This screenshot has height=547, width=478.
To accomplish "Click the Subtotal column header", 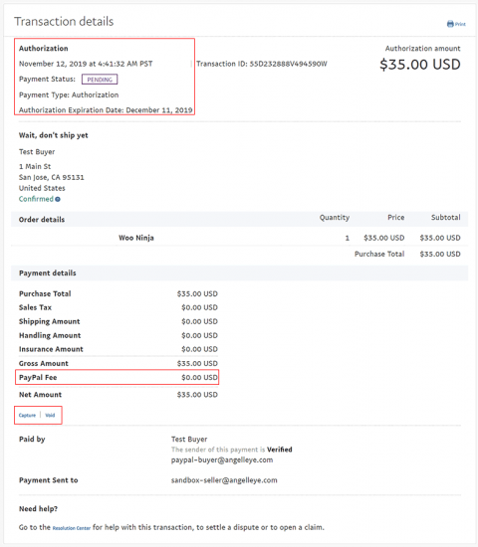I will click(x=446, y=218).
